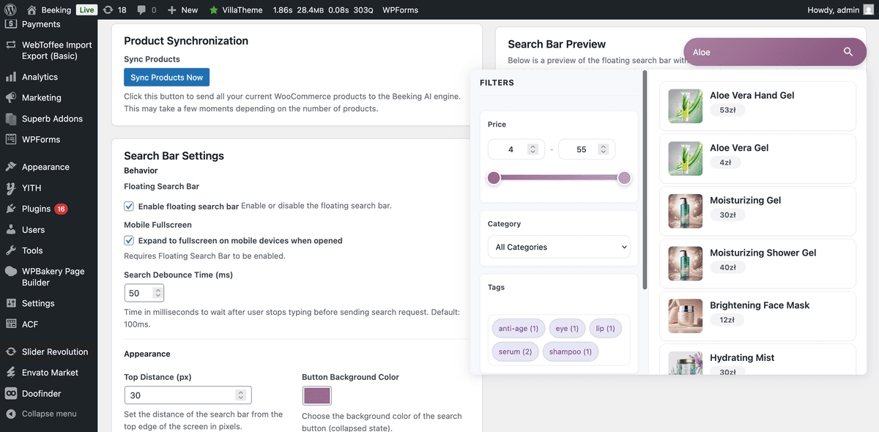This screenshot has width=879, height=432.
Task: Open the All Categories dropdown
Action: click(558, 247)
